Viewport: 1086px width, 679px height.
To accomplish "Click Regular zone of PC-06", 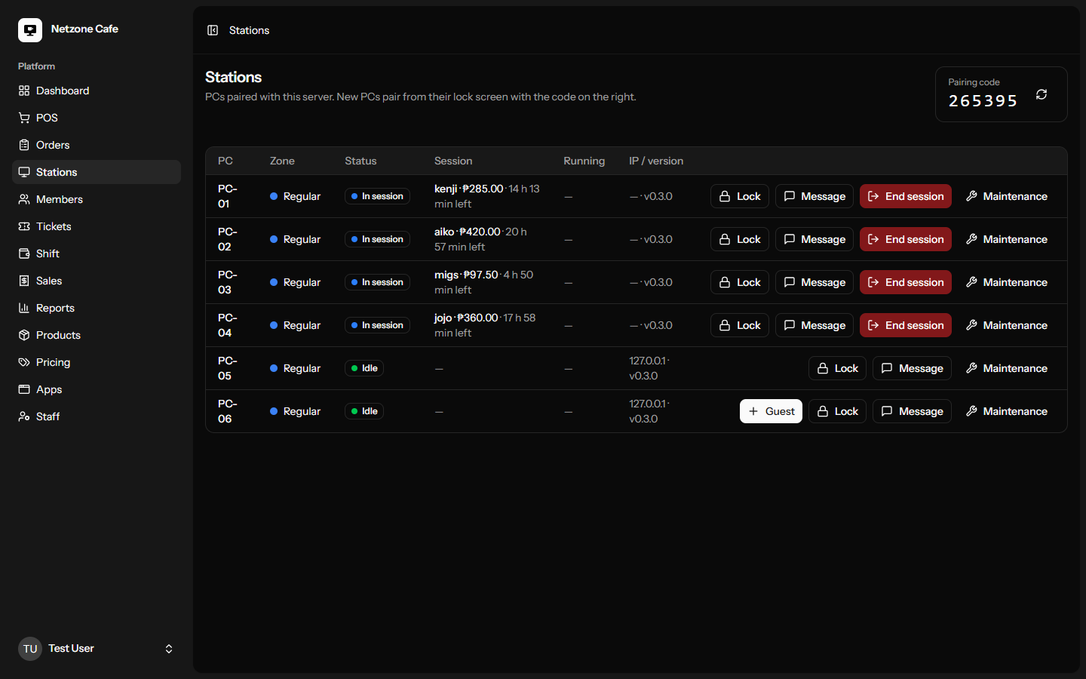I will click(295, 411).
